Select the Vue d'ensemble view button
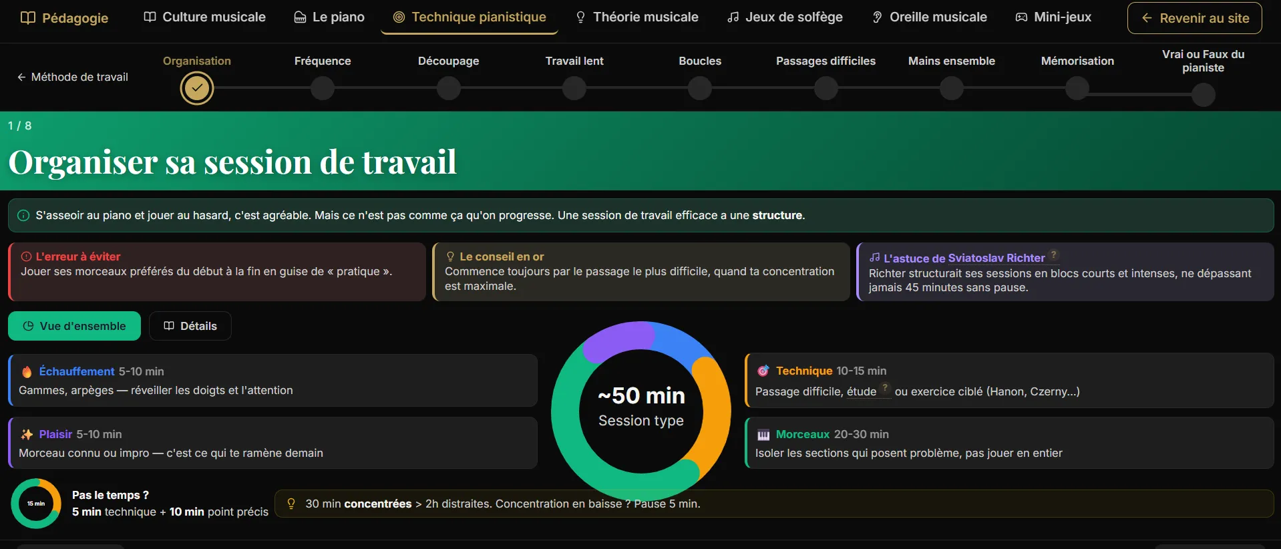This screenshot has width=1281, height=549. point(74,326)
